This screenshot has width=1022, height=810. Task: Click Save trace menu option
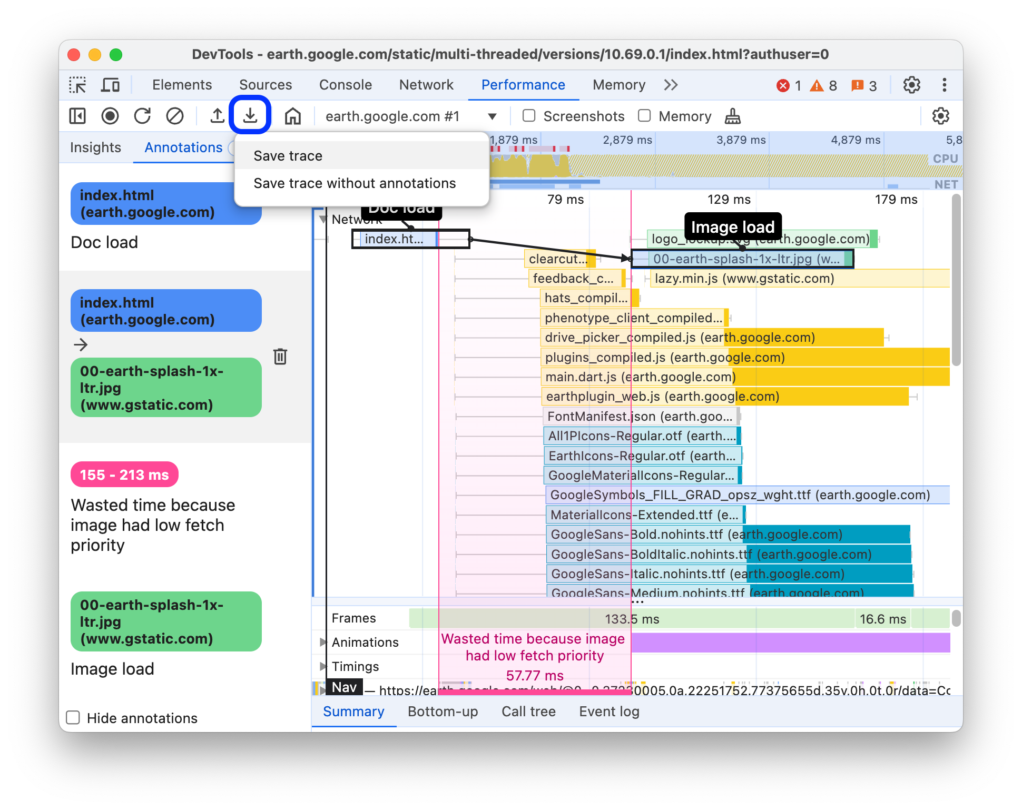pyautogui.click(x=287, y=155)
